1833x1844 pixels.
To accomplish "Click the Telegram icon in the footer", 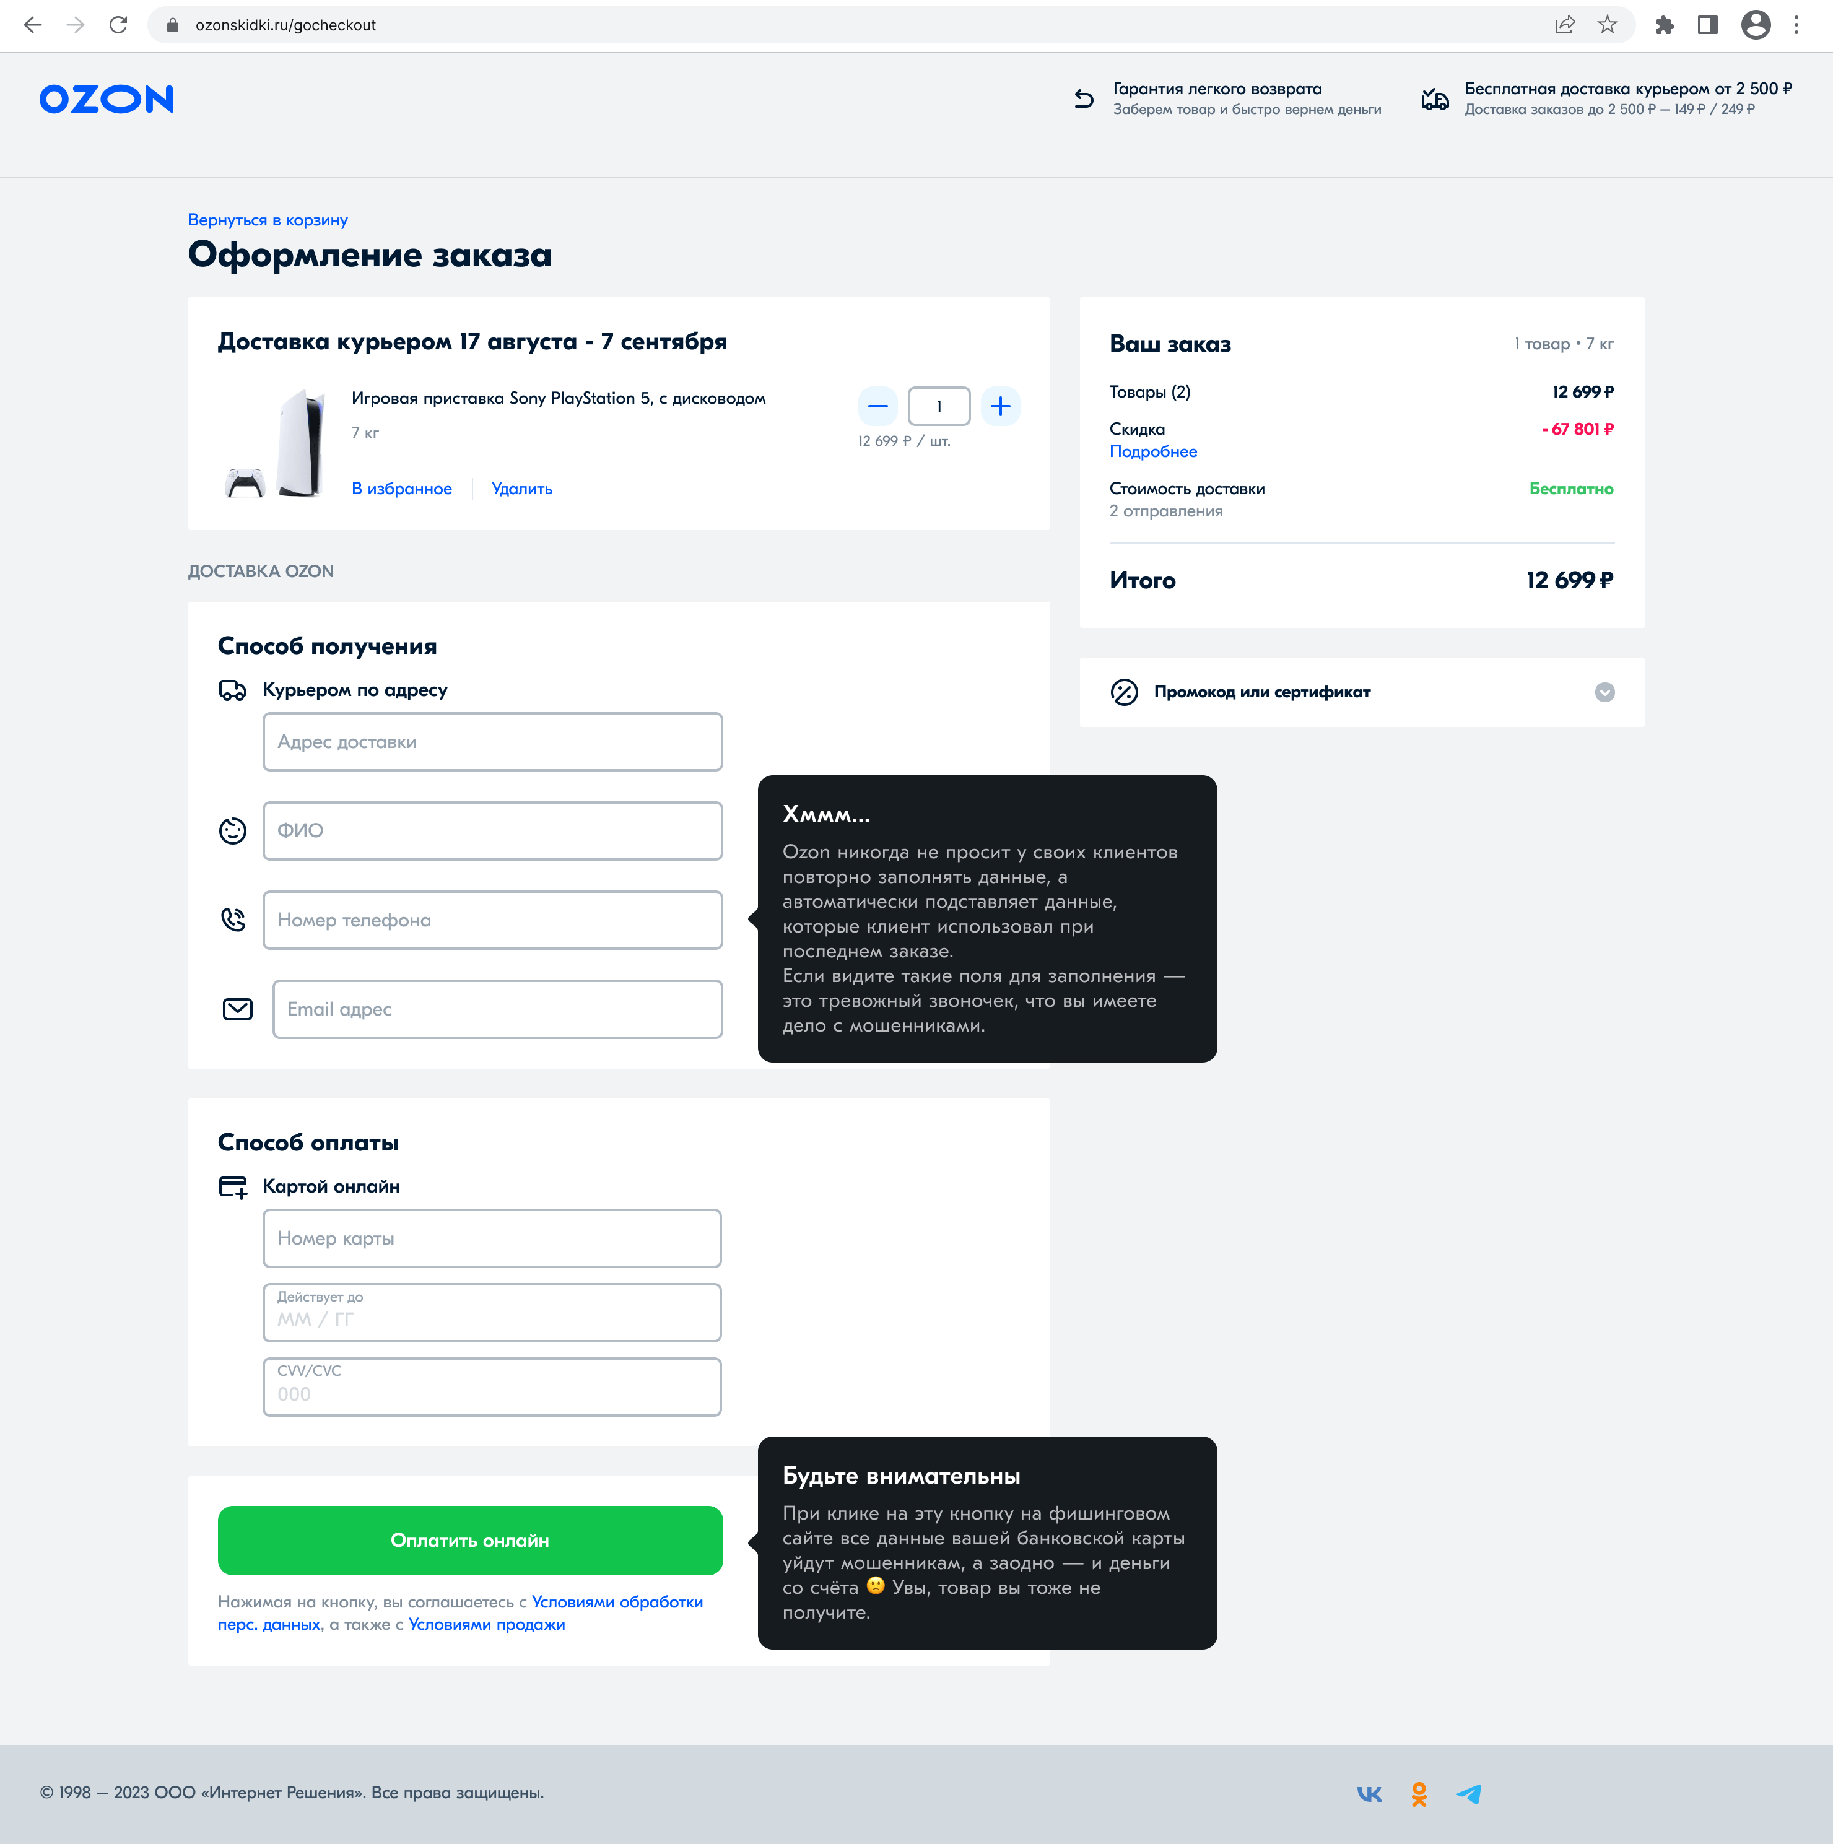I will [1469, 1793].
